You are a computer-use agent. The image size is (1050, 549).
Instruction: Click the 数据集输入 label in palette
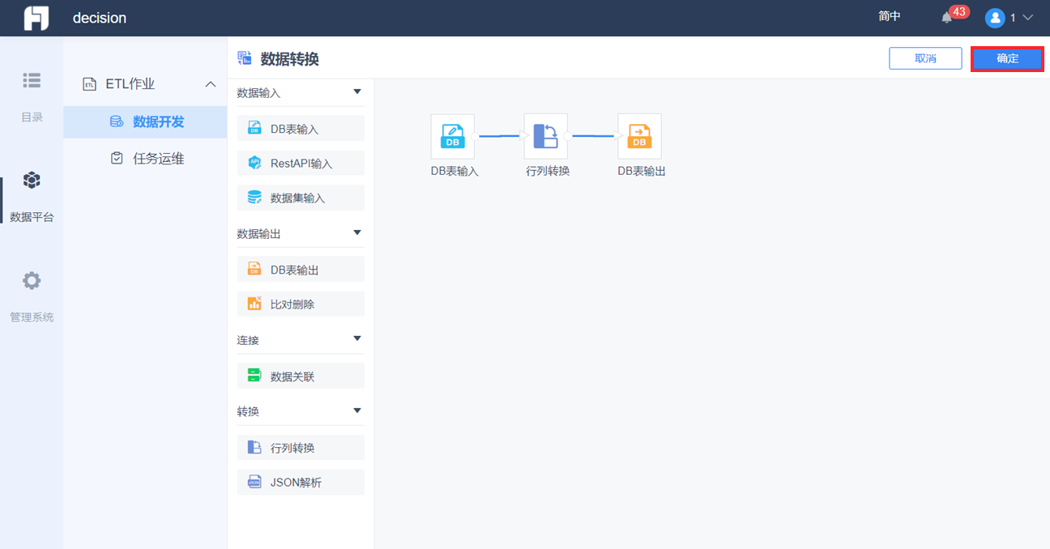pos(297,198)
